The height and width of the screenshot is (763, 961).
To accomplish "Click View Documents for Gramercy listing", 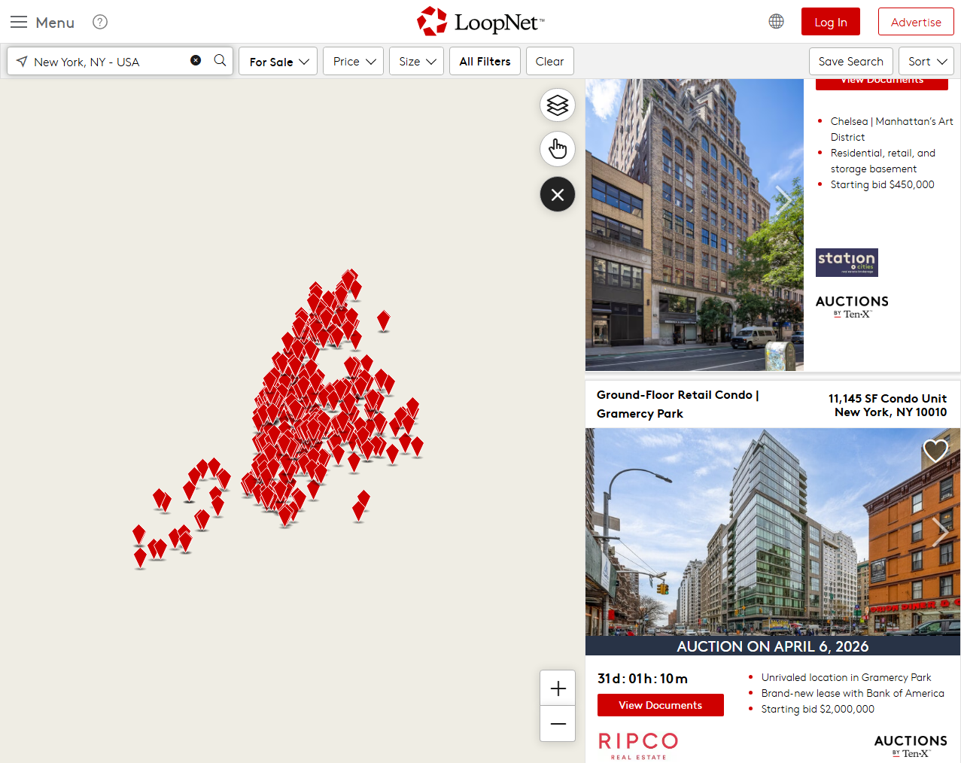I will click(660, 705).
